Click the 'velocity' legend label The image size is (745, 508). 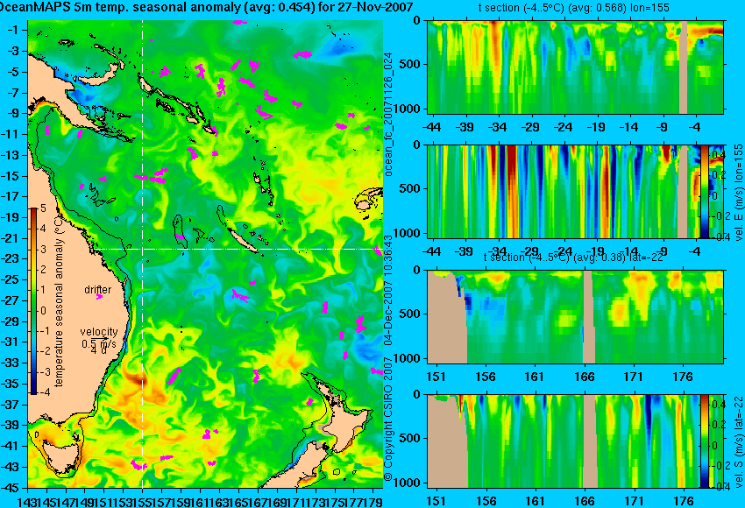(x=99, y=332)
